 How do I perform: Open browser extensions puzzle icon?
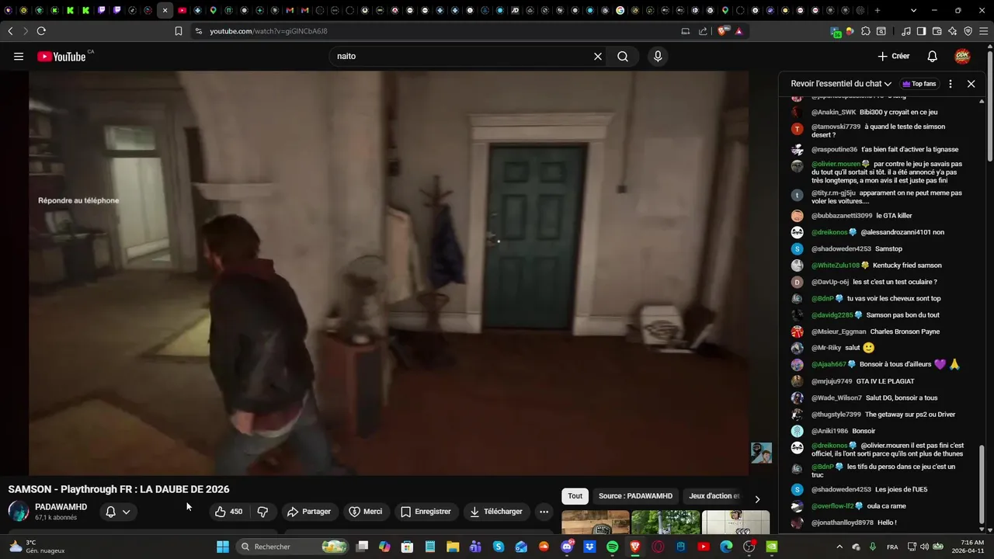click(866, 31)
